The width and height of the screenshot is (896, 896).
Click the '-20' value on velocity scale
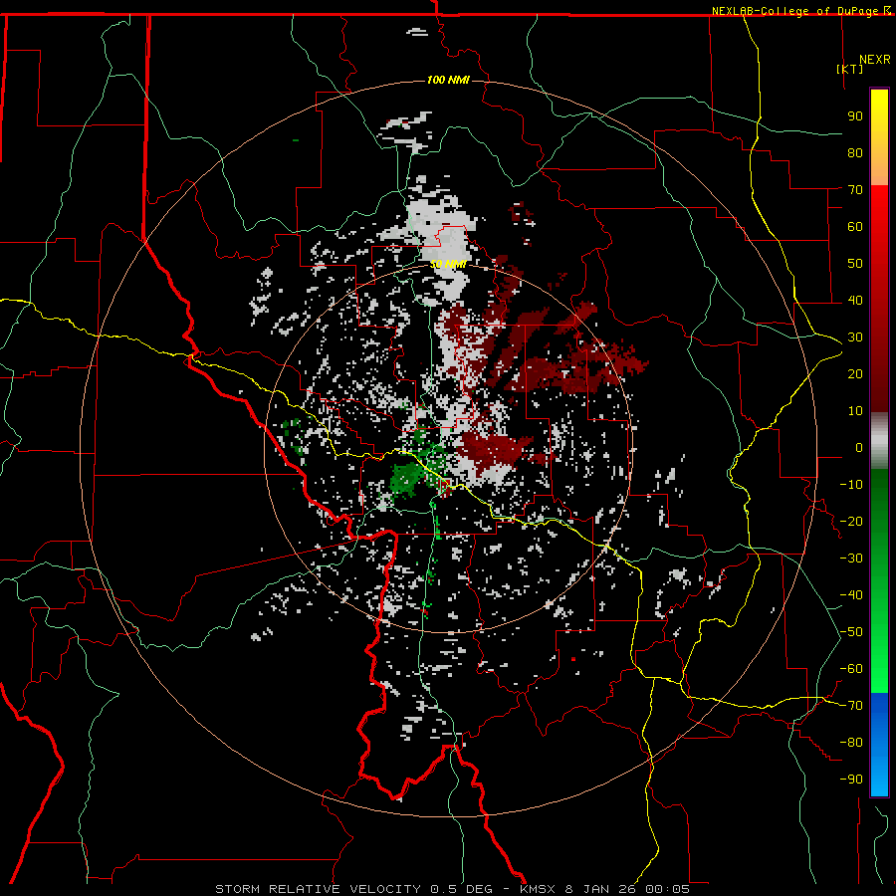coord(851,521)
